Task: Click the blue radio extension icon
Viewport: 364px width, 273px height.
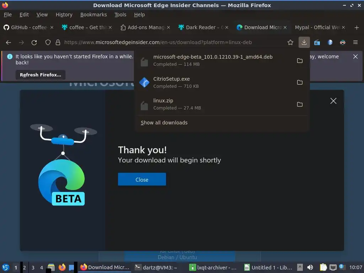Action: coord(317,43)
